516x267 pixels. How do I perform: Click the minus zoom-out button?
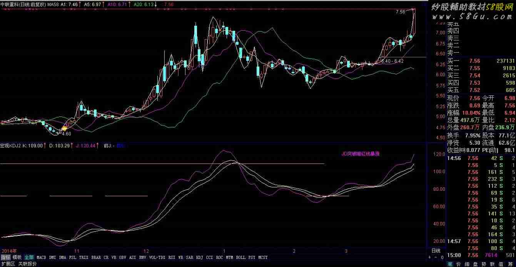click(x=436, y=257)
